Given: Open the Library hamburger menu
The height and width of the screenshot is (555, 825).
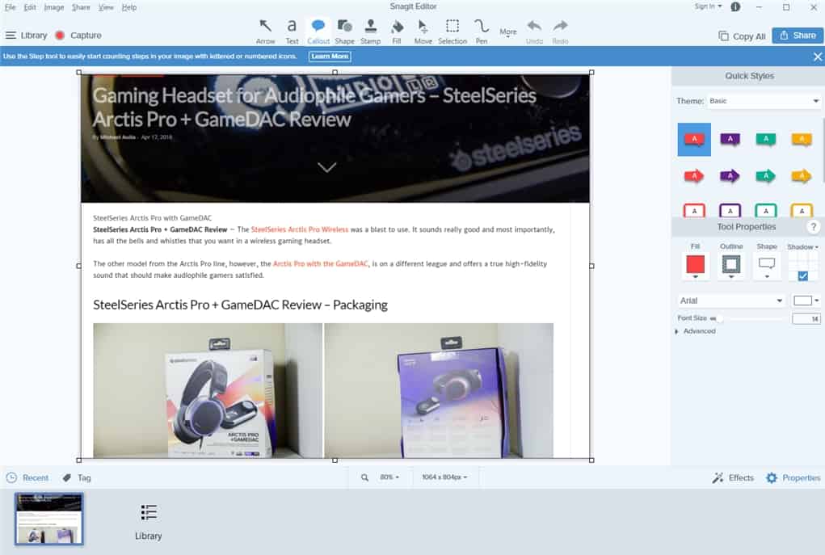Looking at the screenshot, I should (x=27, y=36).
